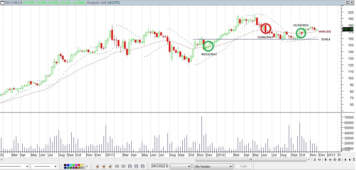This screenshot has width=356, height=170.
Task: Click the $158,4 support level label
Action: click(326, 39)
